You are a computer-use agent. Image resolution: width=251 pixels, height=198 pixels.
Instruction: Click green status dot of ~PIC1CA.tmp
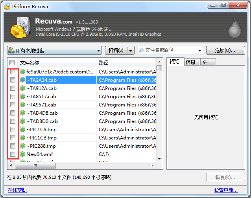tap(22, 129)
